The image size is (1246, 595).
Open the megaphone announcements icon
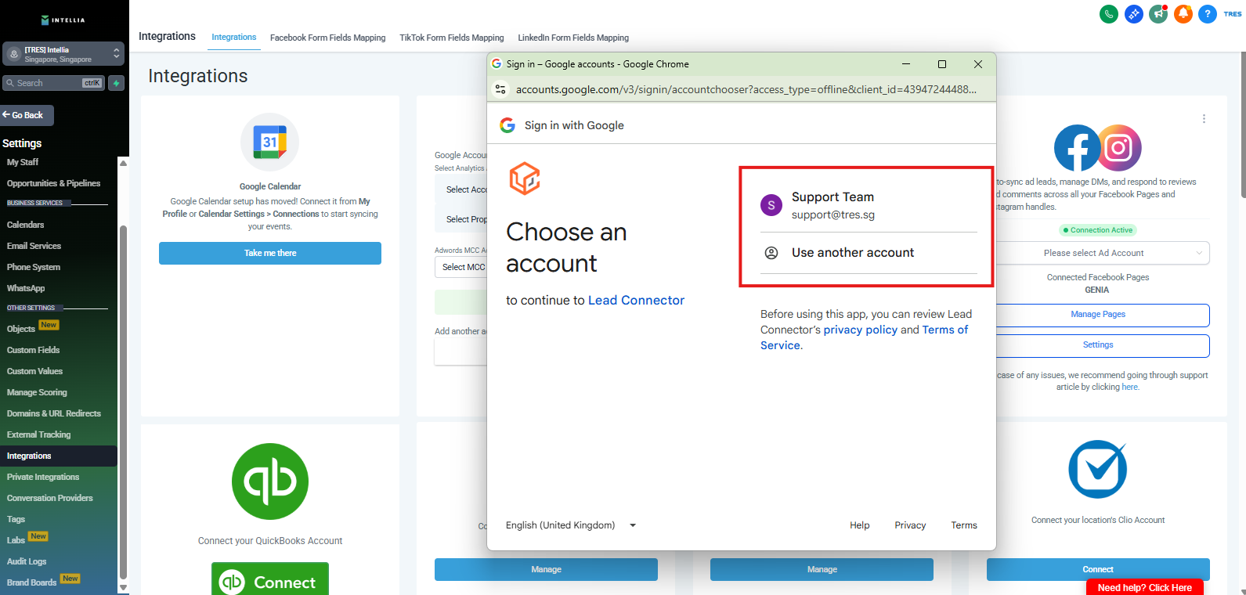coord(1158,14)
